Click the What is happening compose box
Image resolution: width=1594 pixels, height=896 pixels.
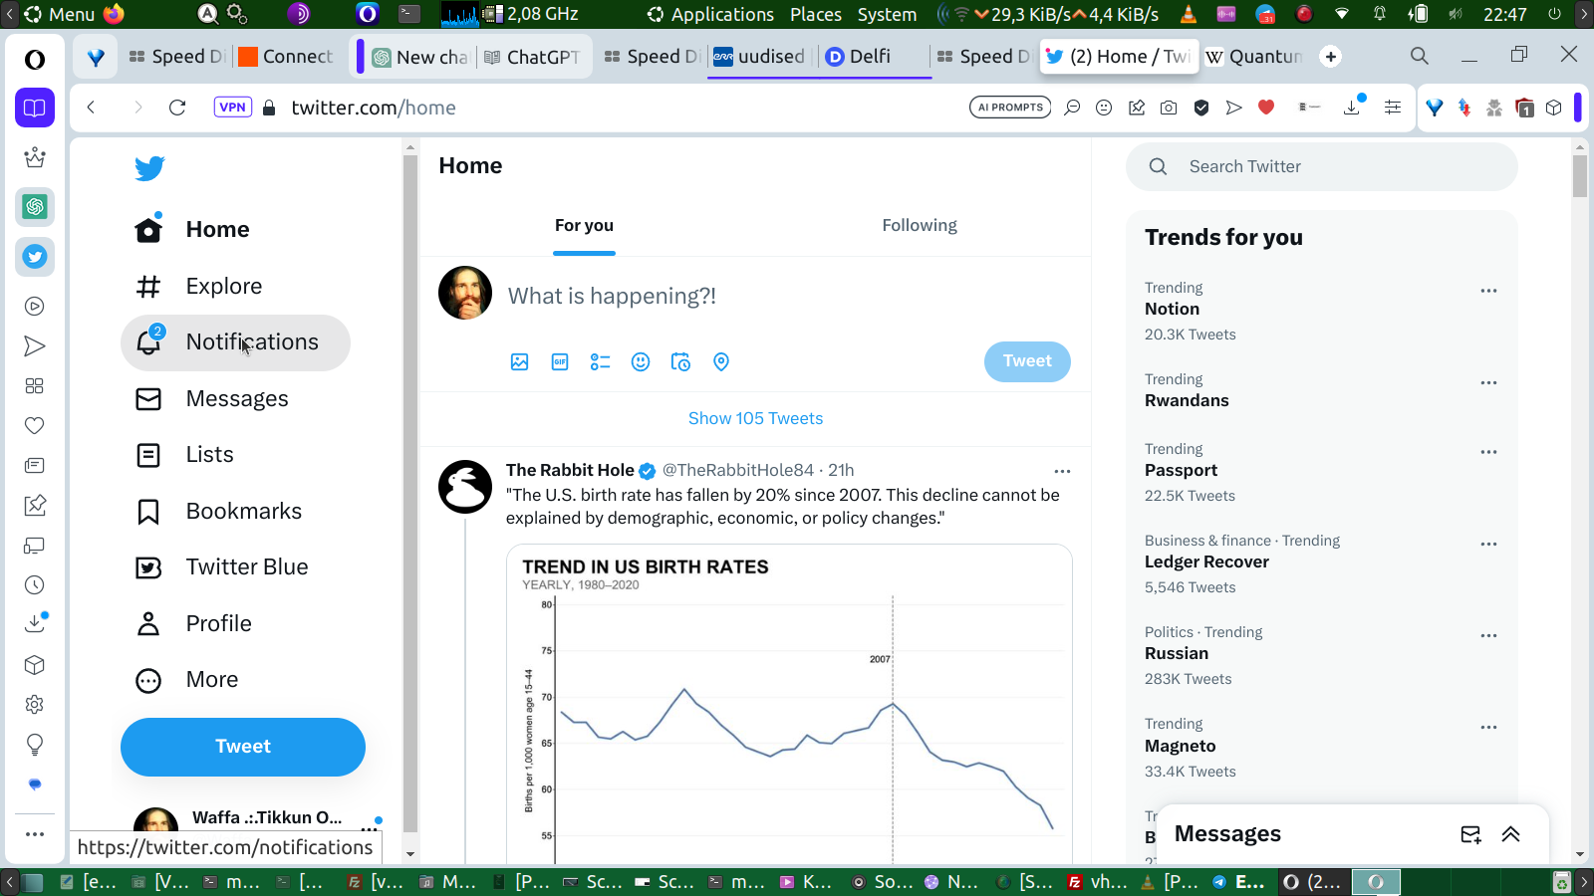tap(612, 297)
